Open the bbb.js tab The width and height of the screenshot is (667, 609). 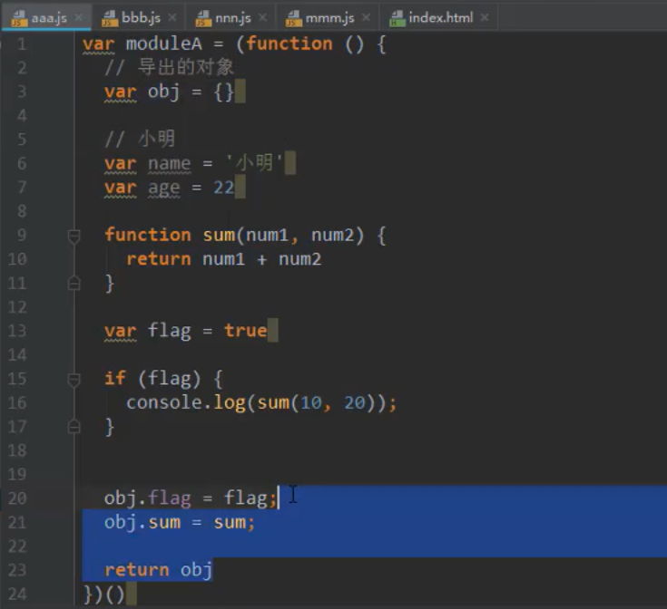pos(139,18)
